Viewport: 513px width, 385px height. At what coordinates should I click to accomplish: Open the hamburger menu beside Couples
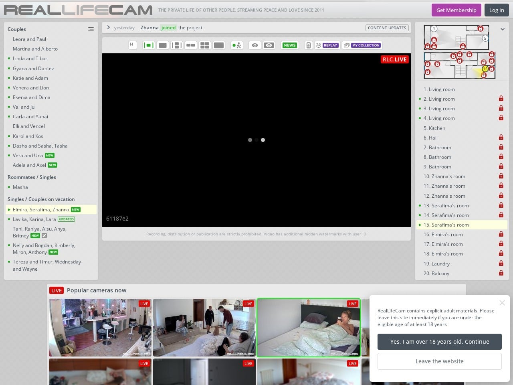click(91, 29)
